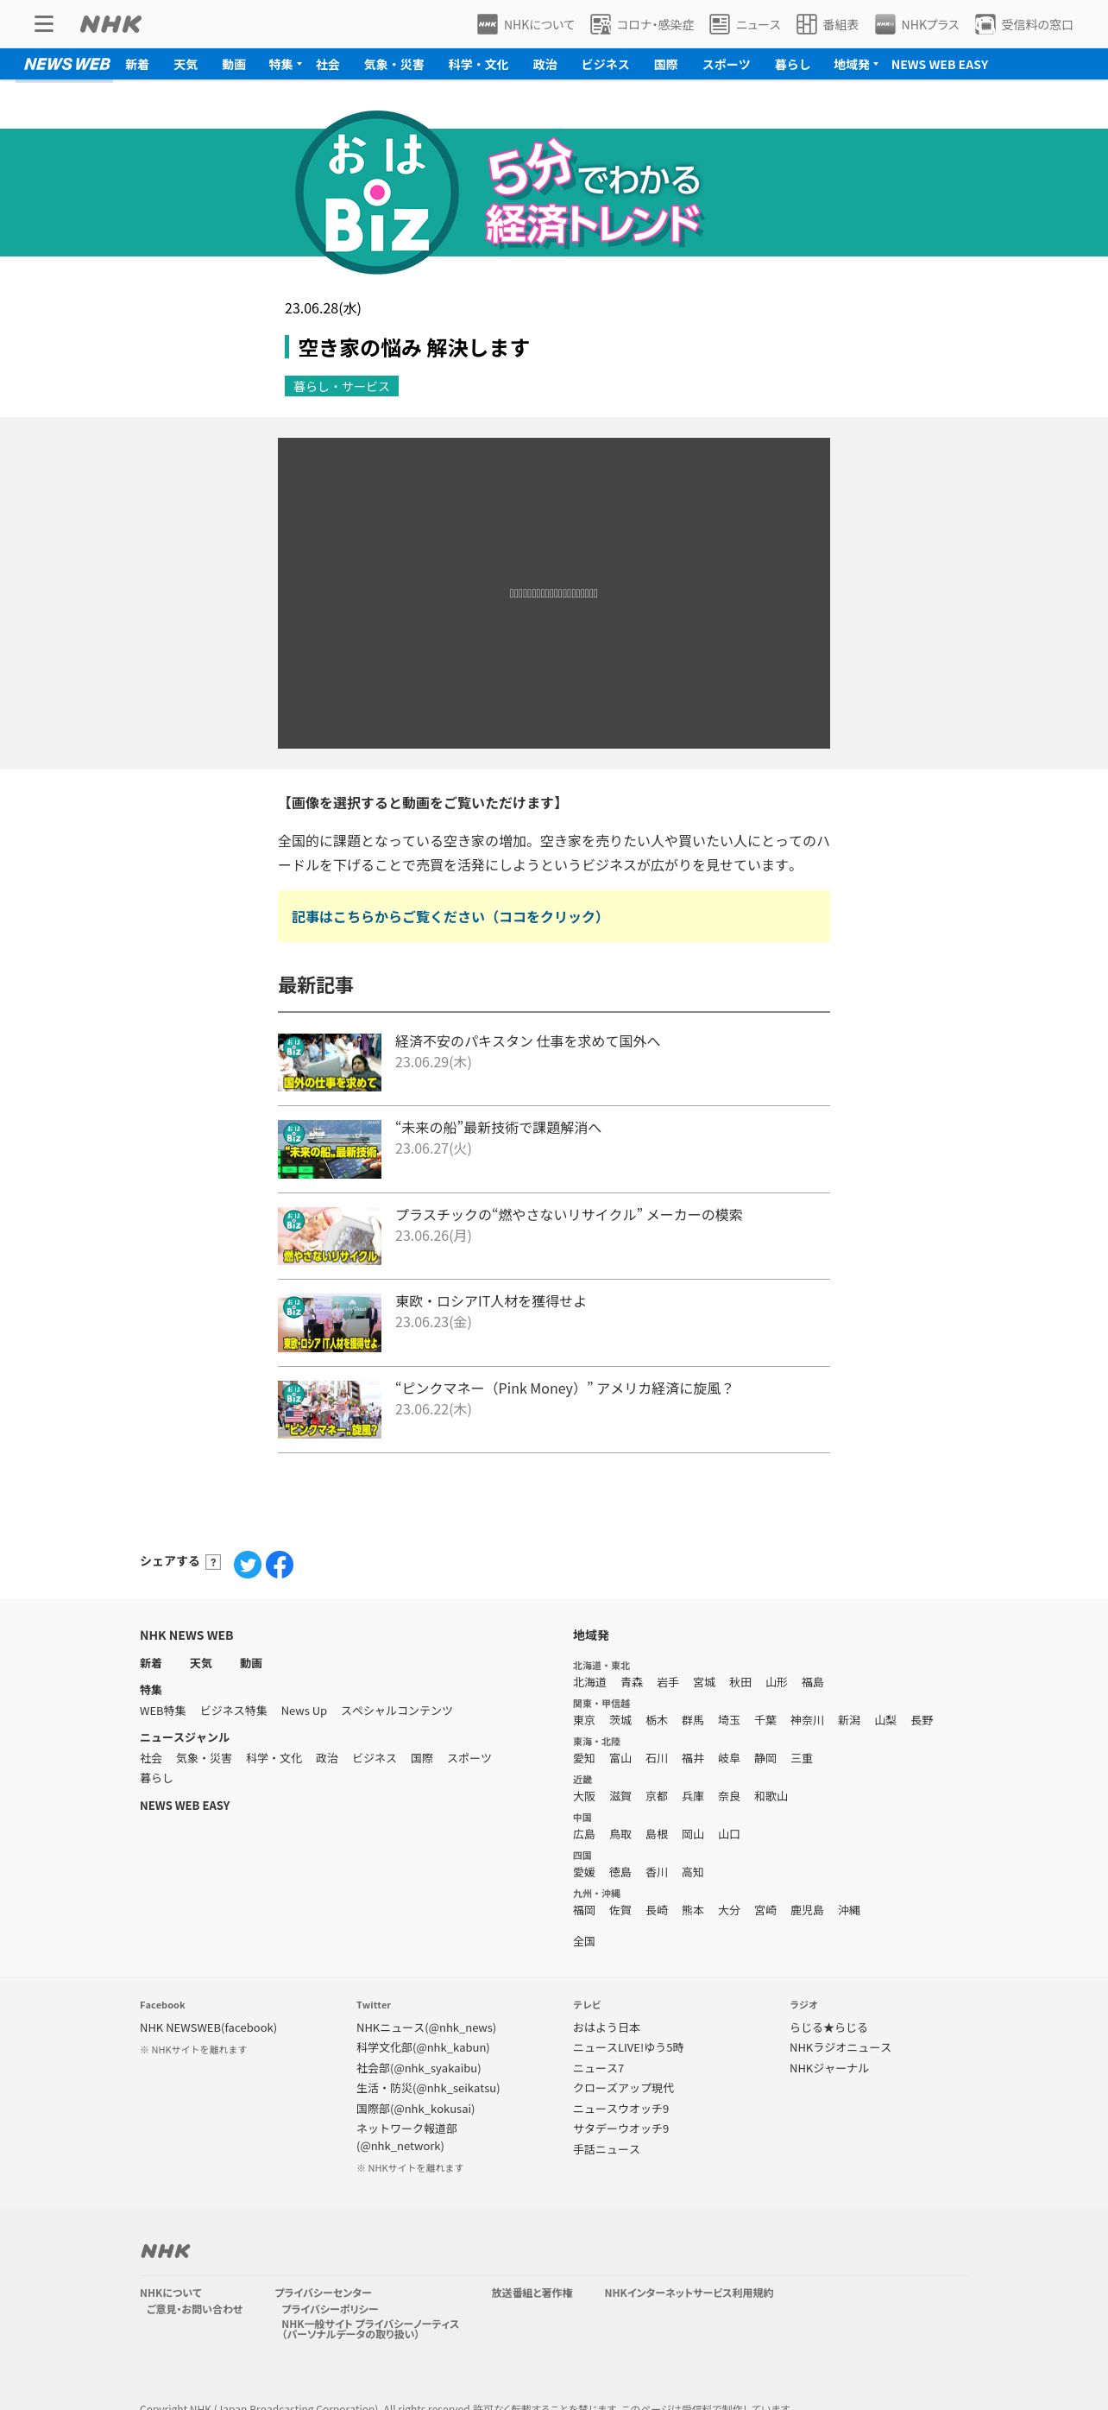Select 政治 in navigation bar
The width and height of the screenshot is (1108, 2410).
pos(545,65)
